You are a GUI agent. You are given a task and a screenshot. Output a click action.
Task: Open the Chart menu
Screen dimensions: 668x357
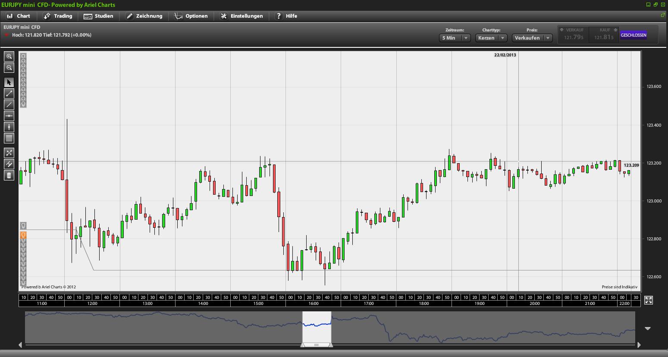tap(19, 16)
